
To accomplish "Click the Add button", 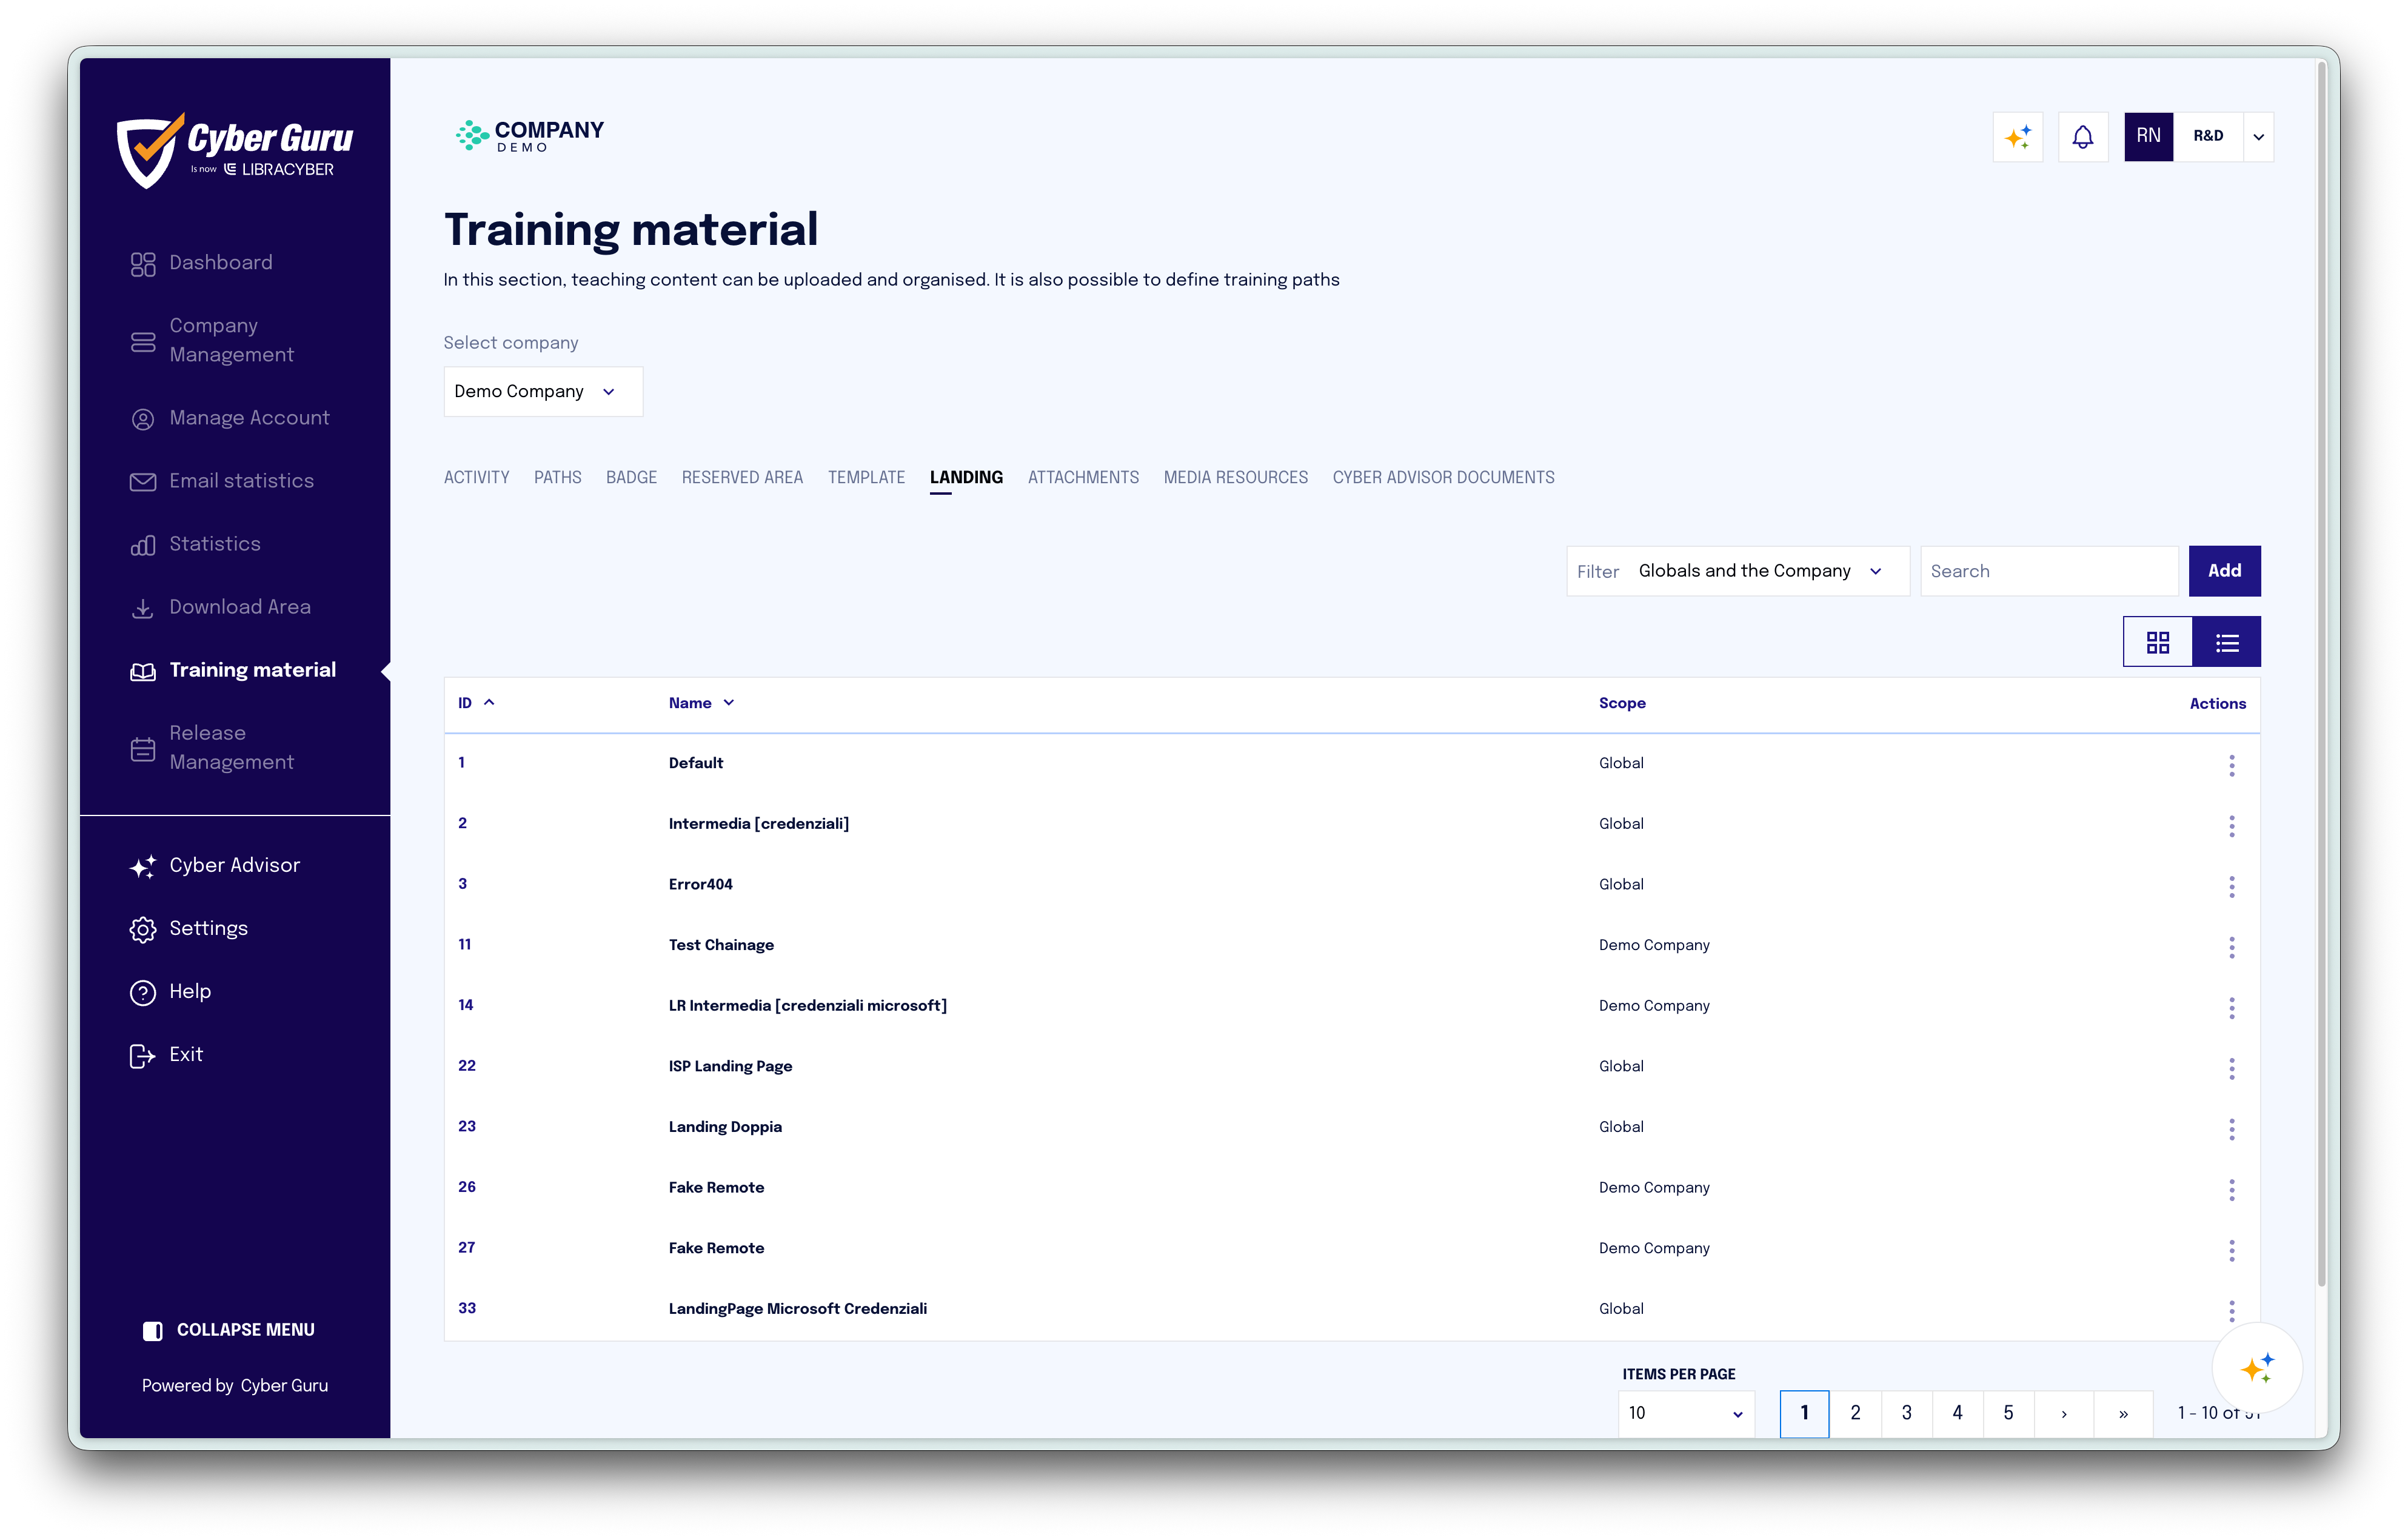I will point(2224,571).
